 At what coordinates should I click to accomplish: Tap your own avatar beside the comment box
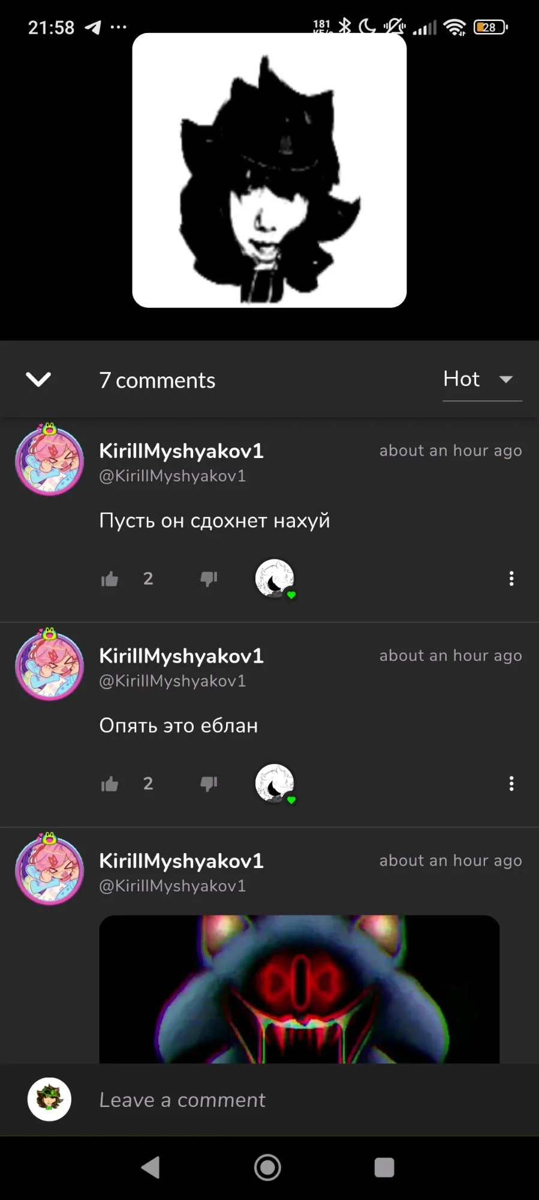coord(49,1099)
